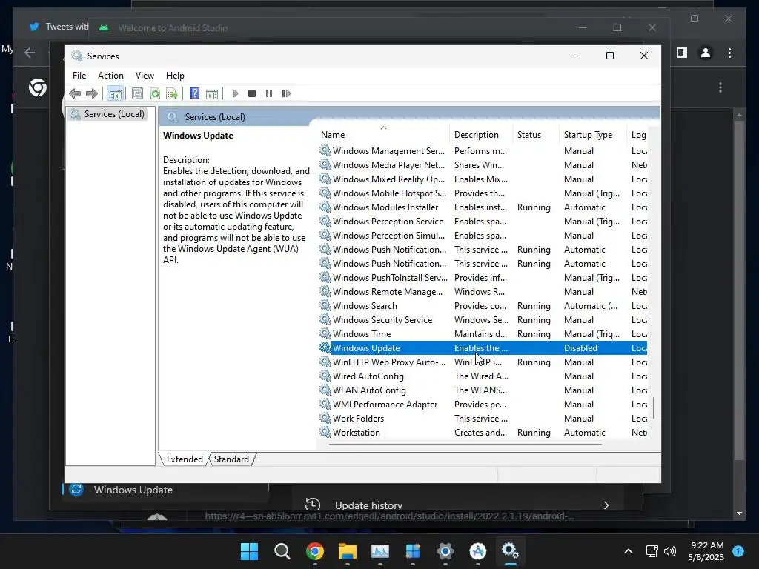
Task: Select Windows Remote Manage... service
Action: 483,292
